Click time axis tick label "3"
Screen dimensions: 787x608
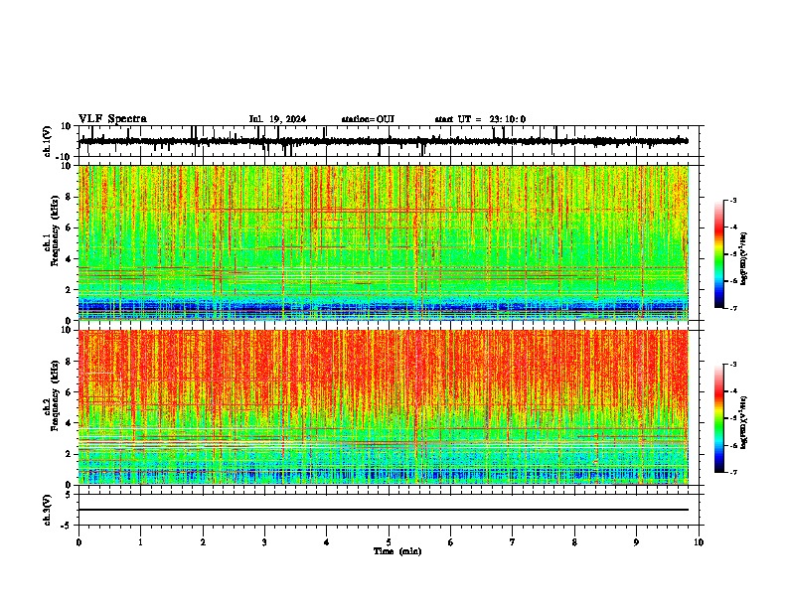tap(264, 542)
